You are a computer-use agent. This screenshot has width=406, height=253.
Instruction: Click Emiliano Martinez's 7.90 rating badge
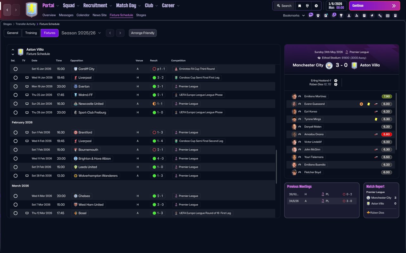(x=387, y=96)
